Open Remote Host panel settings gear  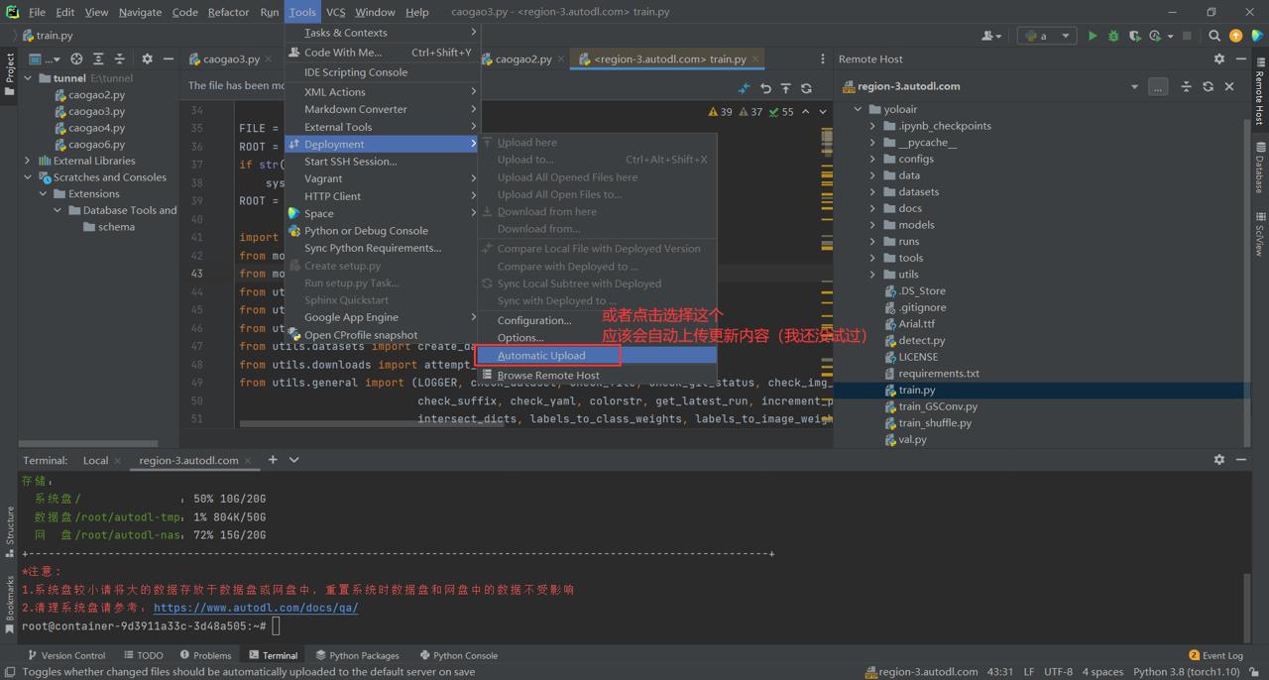1219,59
